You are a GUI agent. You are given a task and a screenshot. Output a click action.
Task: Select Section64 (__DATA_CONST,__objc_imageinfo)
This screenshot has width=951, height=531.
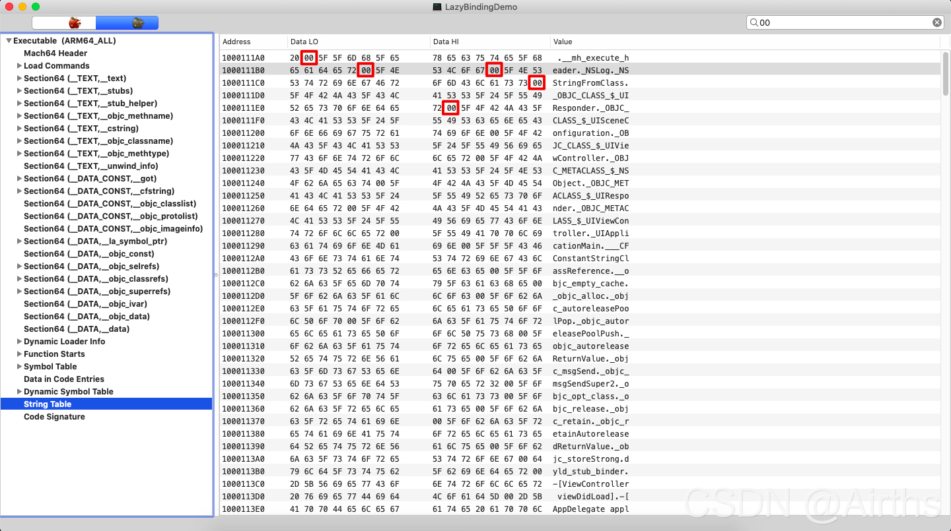114,229
